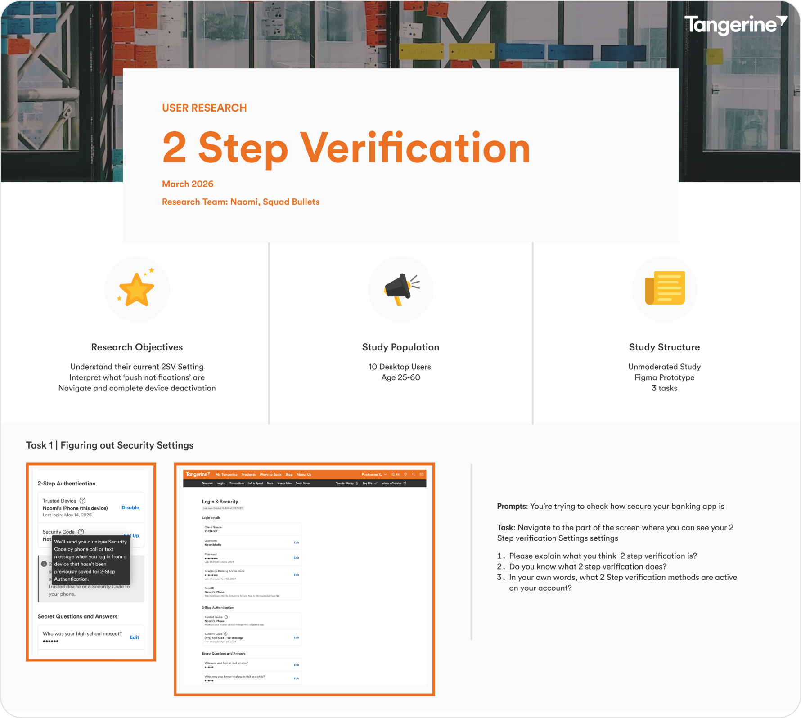Open My Tangerine menu in desktop mockup
Viewport: 801px width, 718px height.
226,474
